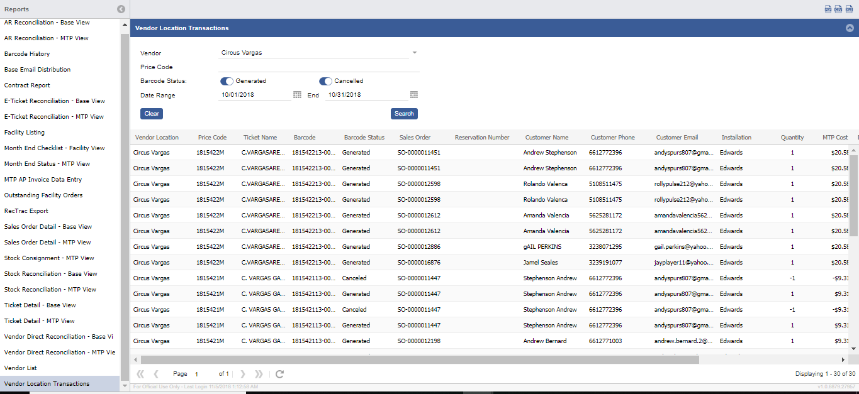The image size is (859, 394).
Task: Open the Vendor dropdown list
Action: (414, 53)
